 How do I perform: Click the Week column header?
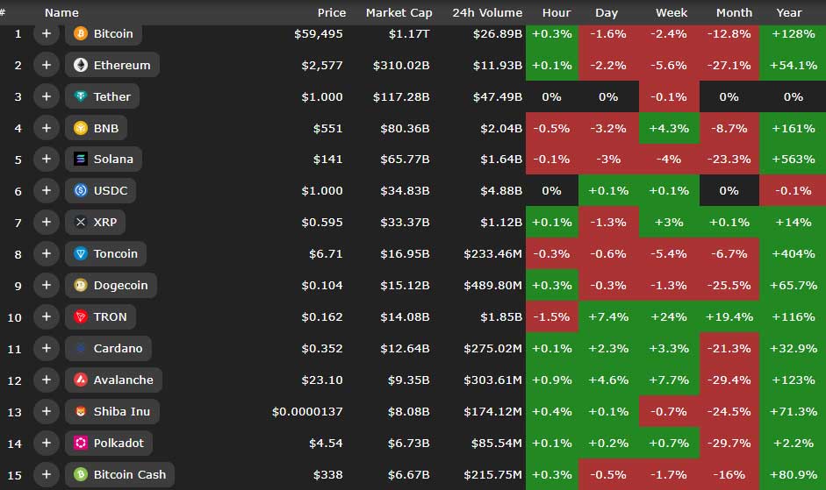point(672,12)
